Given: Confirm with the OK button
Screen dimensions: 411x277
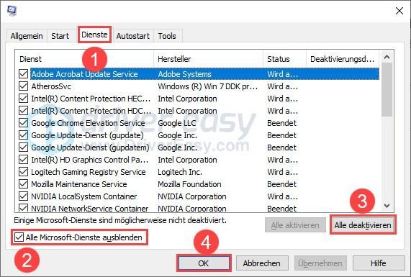Looking at the screenshot, I should [x=204, y=263].
